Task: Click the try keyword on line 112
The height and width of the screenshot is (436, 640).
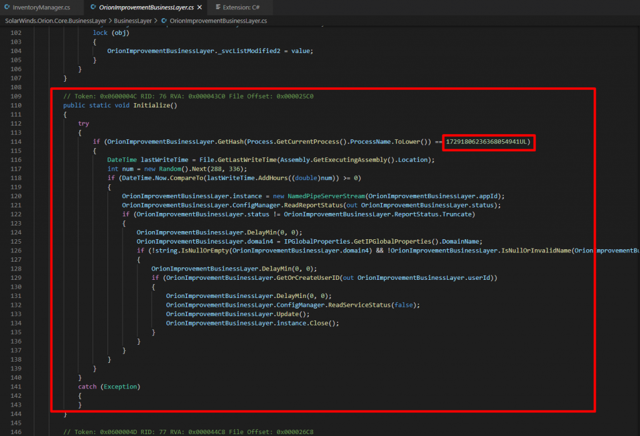Action: (x=84, y=124)
